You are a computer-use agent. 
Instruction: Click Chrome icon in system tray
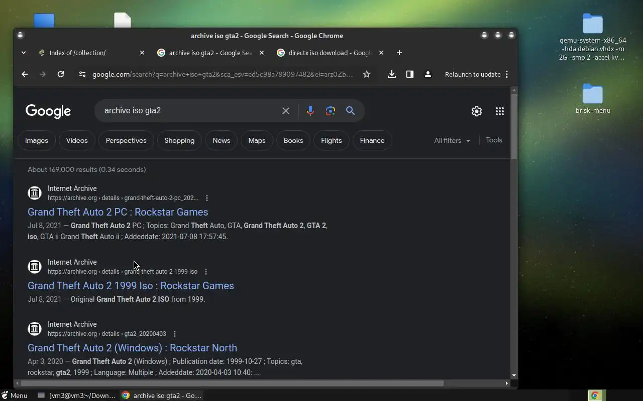pyautogui.click(x=595, y=395)
